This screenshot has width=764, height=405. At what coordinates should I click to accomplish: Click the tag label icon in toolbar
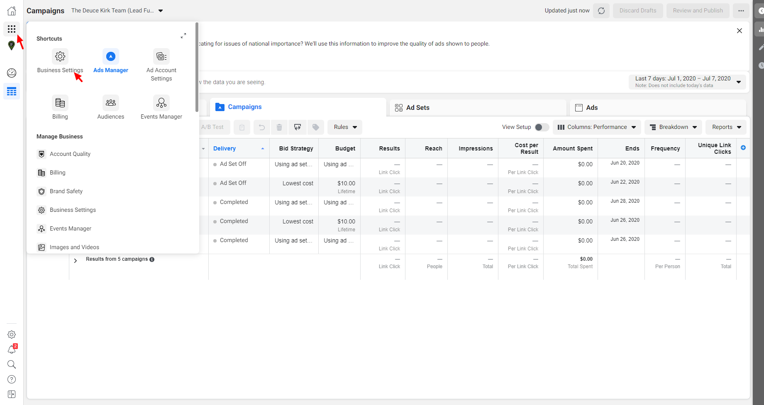[x=316, y=127]
